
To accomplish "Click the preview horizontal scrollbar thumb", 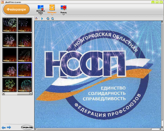I will pyautogui.click(x=94, y=129).
